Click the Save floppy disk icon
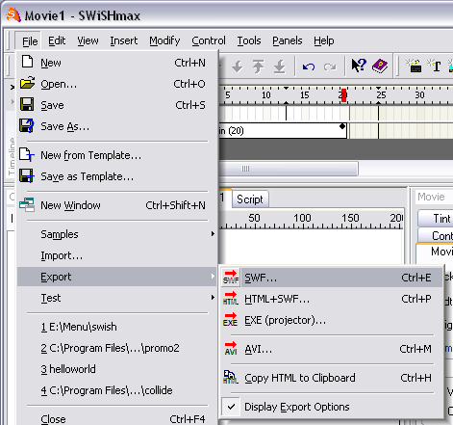The height and width of the screenshot is (425, 453). pyautogui.click(x=27, y=104)
